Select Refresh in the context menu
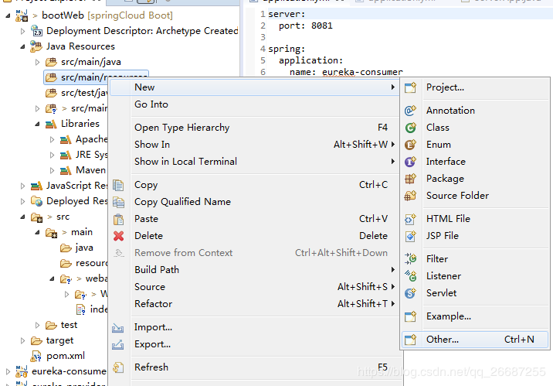 151,367
